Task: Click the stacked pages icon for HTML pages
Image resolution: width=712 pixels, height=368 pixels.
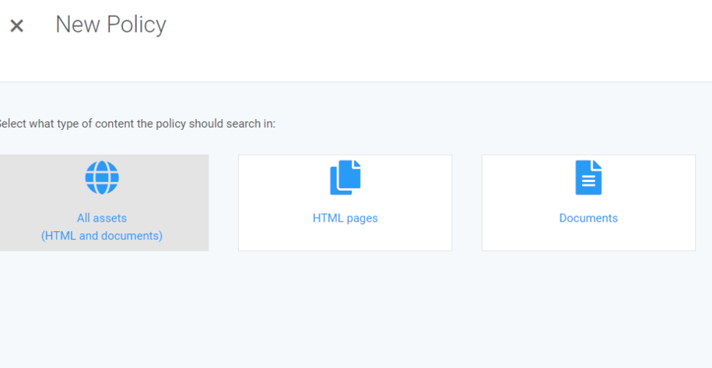Action: coord(345,177)
